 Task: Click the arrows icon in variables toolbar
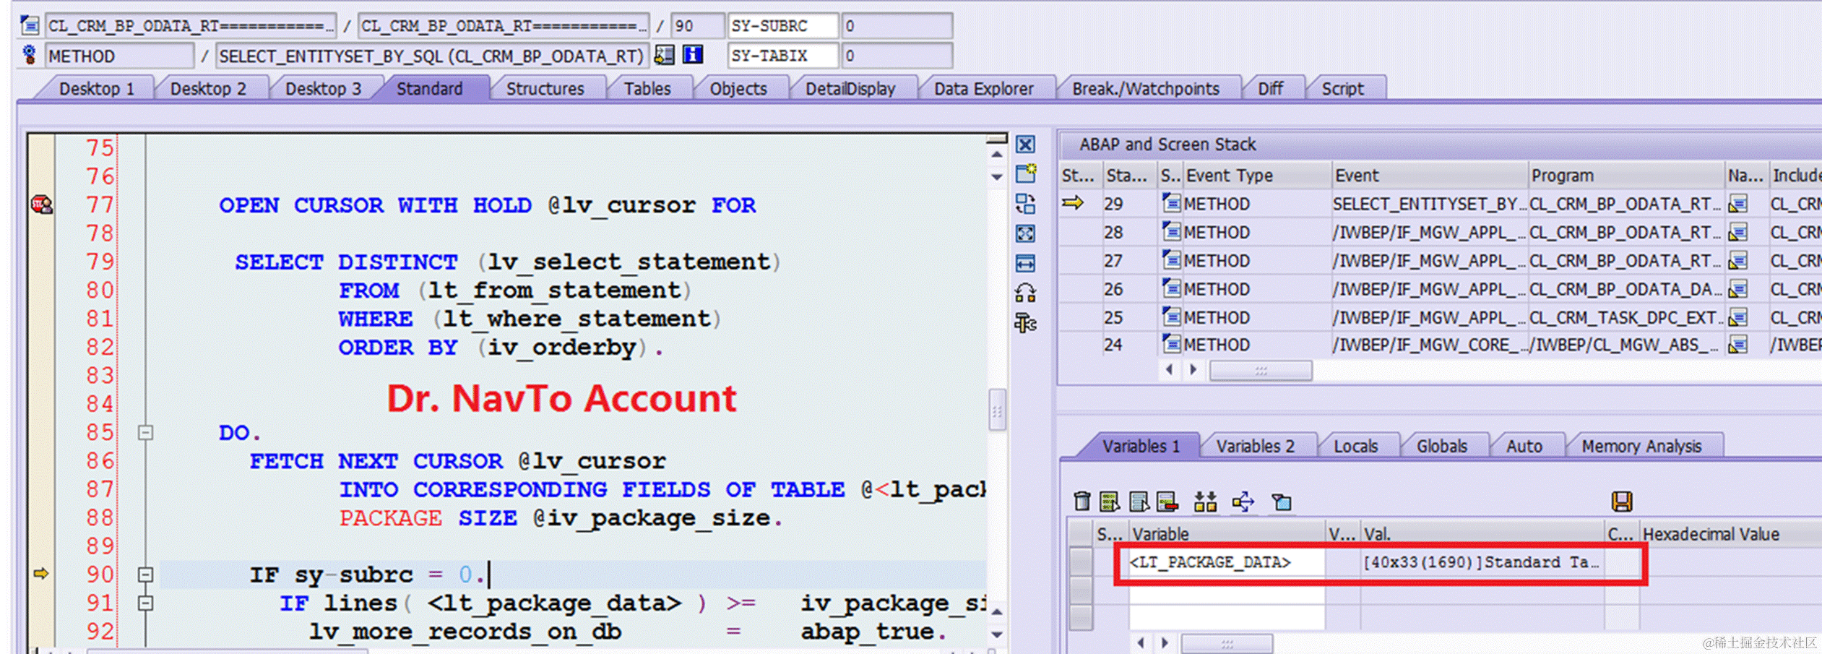click(x=1243, y=501)
